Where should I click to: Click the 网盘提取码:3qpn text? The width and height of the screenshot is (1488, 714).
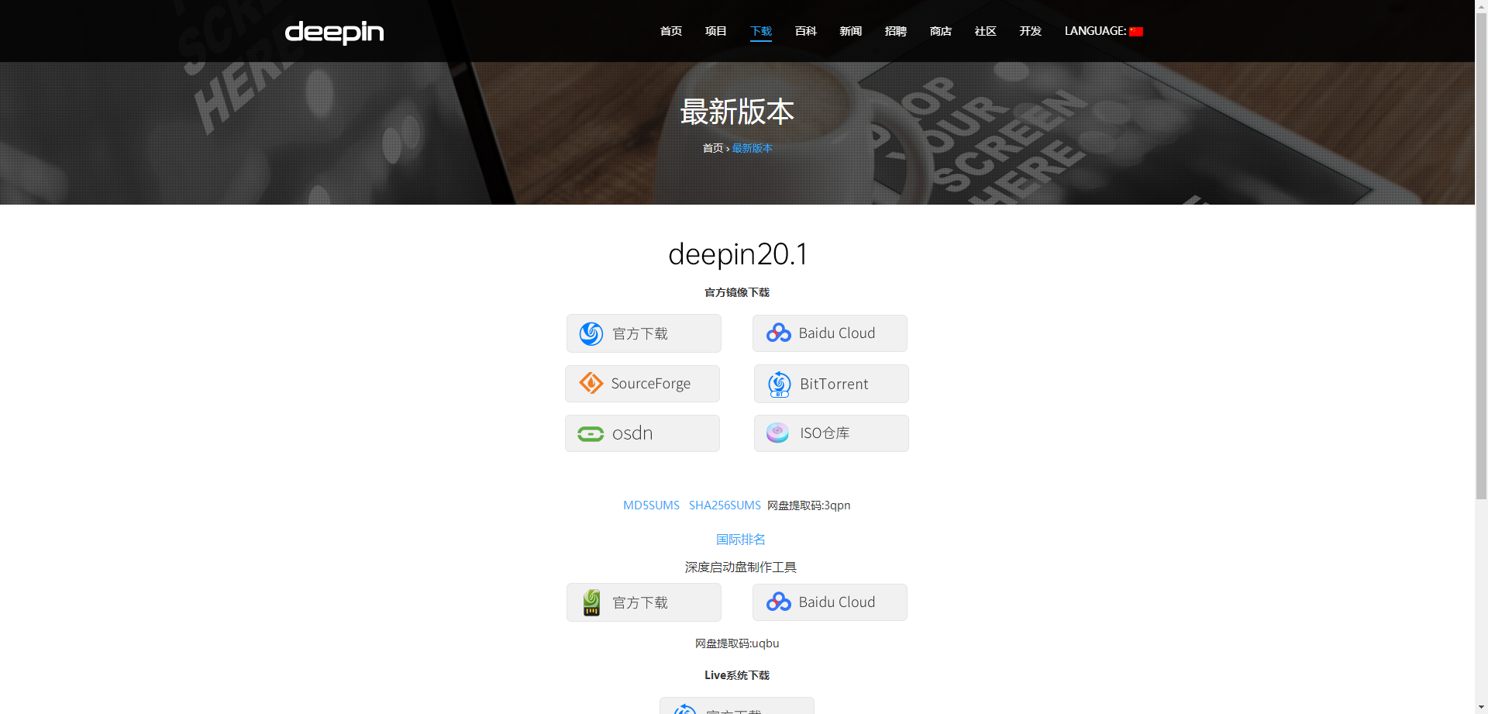(x=809, y=505)
